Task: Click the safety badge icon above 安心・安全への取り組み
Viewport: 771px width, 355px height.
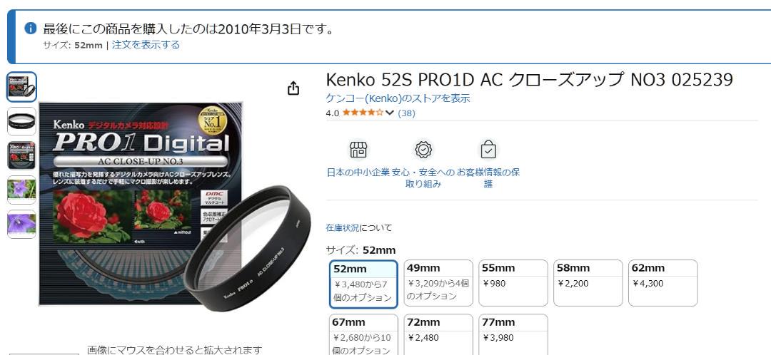Action: pos(423,149)
